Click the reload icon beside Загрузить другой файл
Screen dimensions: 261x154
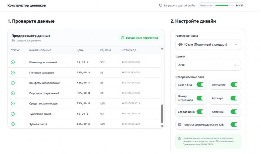pos(160,5)
